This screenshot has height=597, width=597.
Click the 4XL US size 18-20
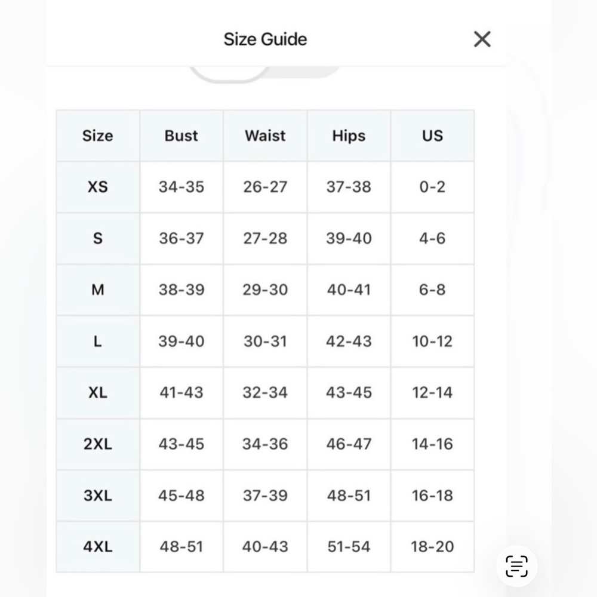[432, 547]
